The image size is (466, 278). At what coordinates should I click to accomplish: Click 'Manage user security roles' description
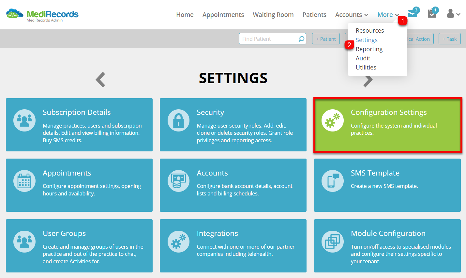[x=245, y=133]
